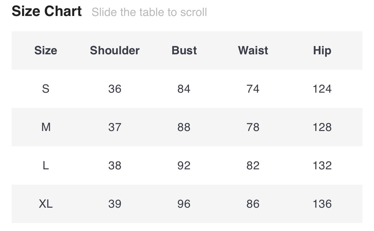Viewport: 374px width, 231px height.
Task: Click the 'Slide the table to scroll' hint
Action: point(149,12)
